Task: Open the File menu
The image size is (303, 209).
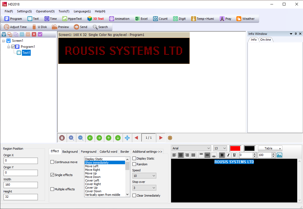Action: click(x=9, y=11)
